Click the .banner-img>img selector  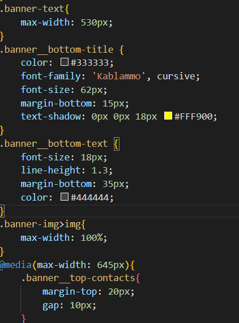(40, 224)
